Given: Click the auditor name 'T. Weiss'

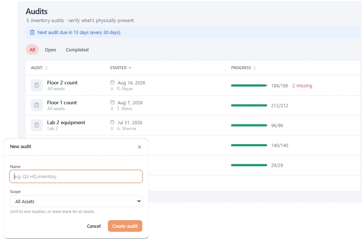Looking at the screenshot, I should point(125,109).
